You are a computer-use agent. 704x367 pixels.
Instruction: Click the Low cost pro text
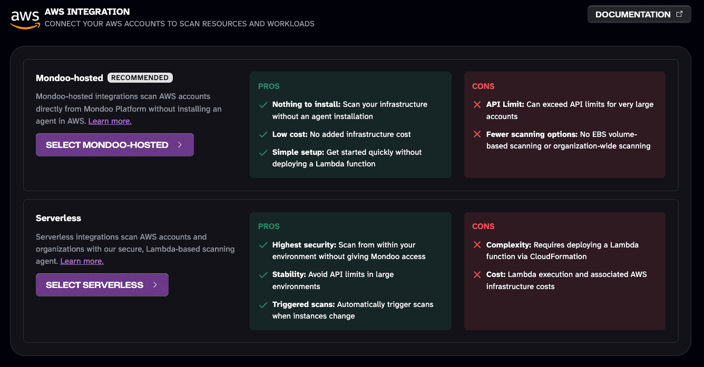coord(341,134)
